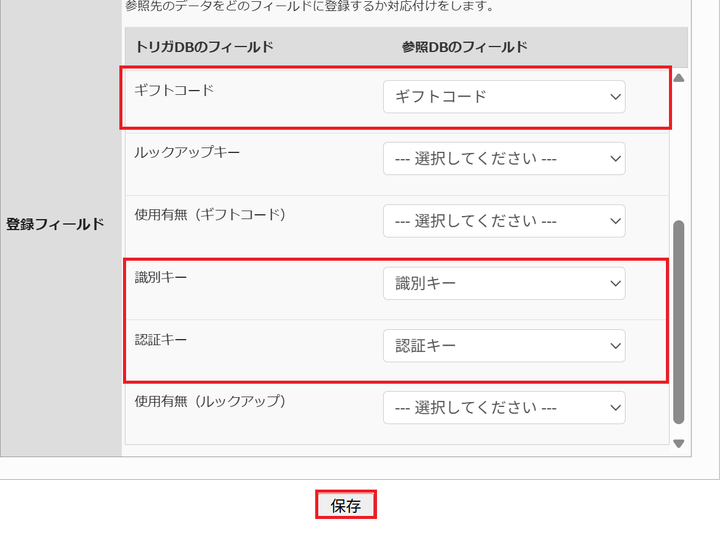Open the ルックアップキー reference field dropdown
The image size is (721, 541).
click(x=504, y=159)
